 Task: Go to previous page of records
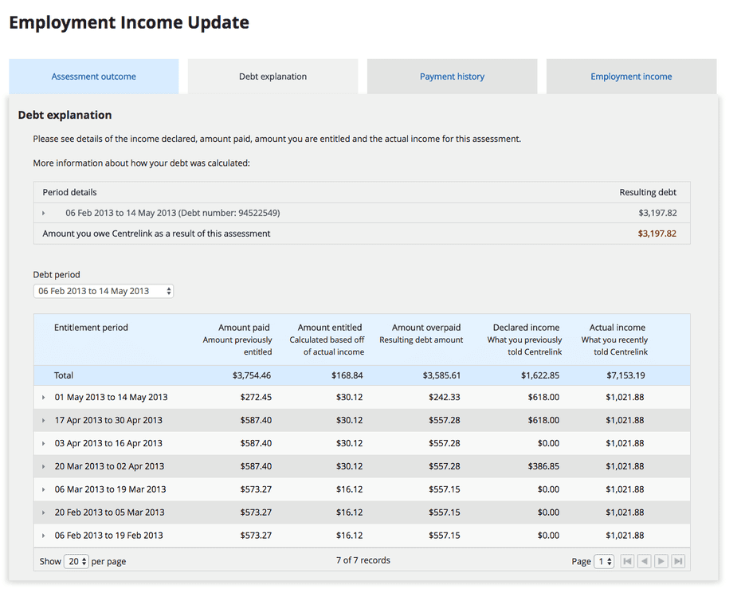645,561
